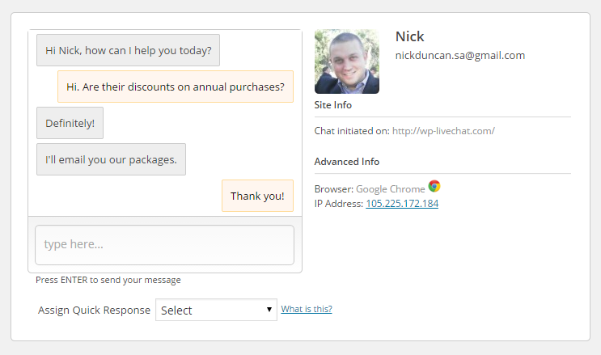
Task: Click the 'Assign Quick Response' label
Action: tap(94, 310)
